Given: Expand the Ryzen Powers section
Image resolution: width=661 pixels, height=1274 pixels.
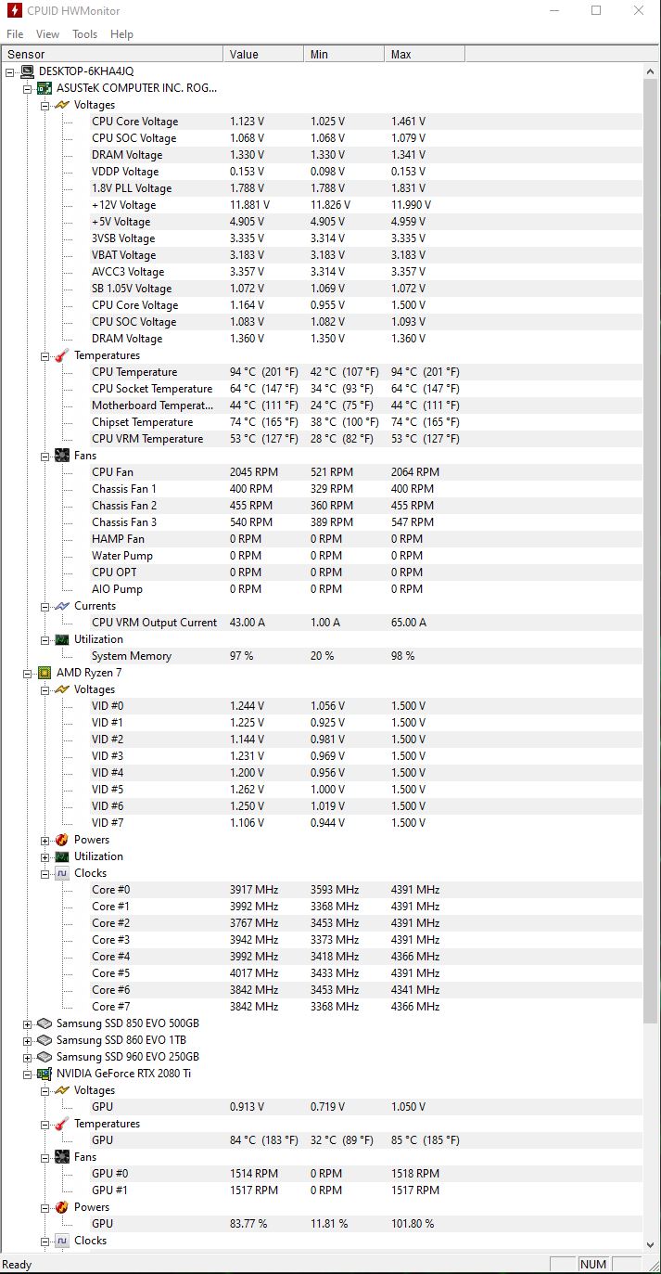Looking at the screenshot, I should point(45,840).
